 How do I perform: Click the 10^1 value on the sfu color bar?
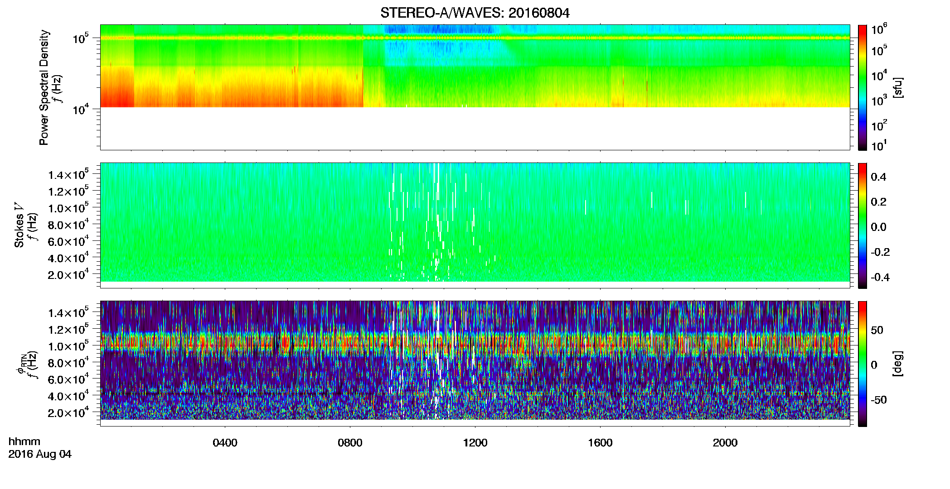(x=879, y=146)
